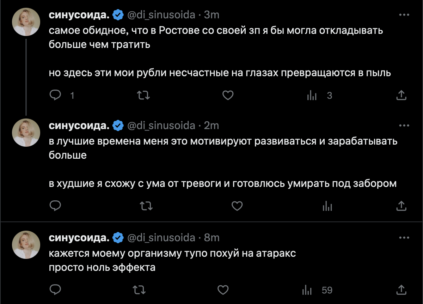This screenshot has width=423, height=304.
Task: View analytics showing 59 views
Action: [308, 290]
